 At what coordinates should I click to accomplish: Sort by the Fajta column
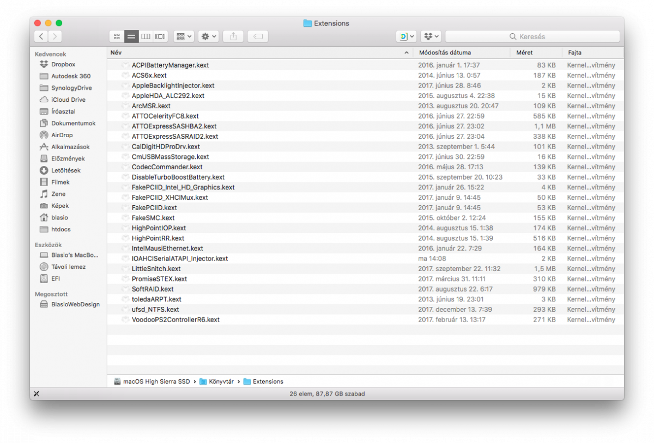pyautogui.click(x=593, y=53)
